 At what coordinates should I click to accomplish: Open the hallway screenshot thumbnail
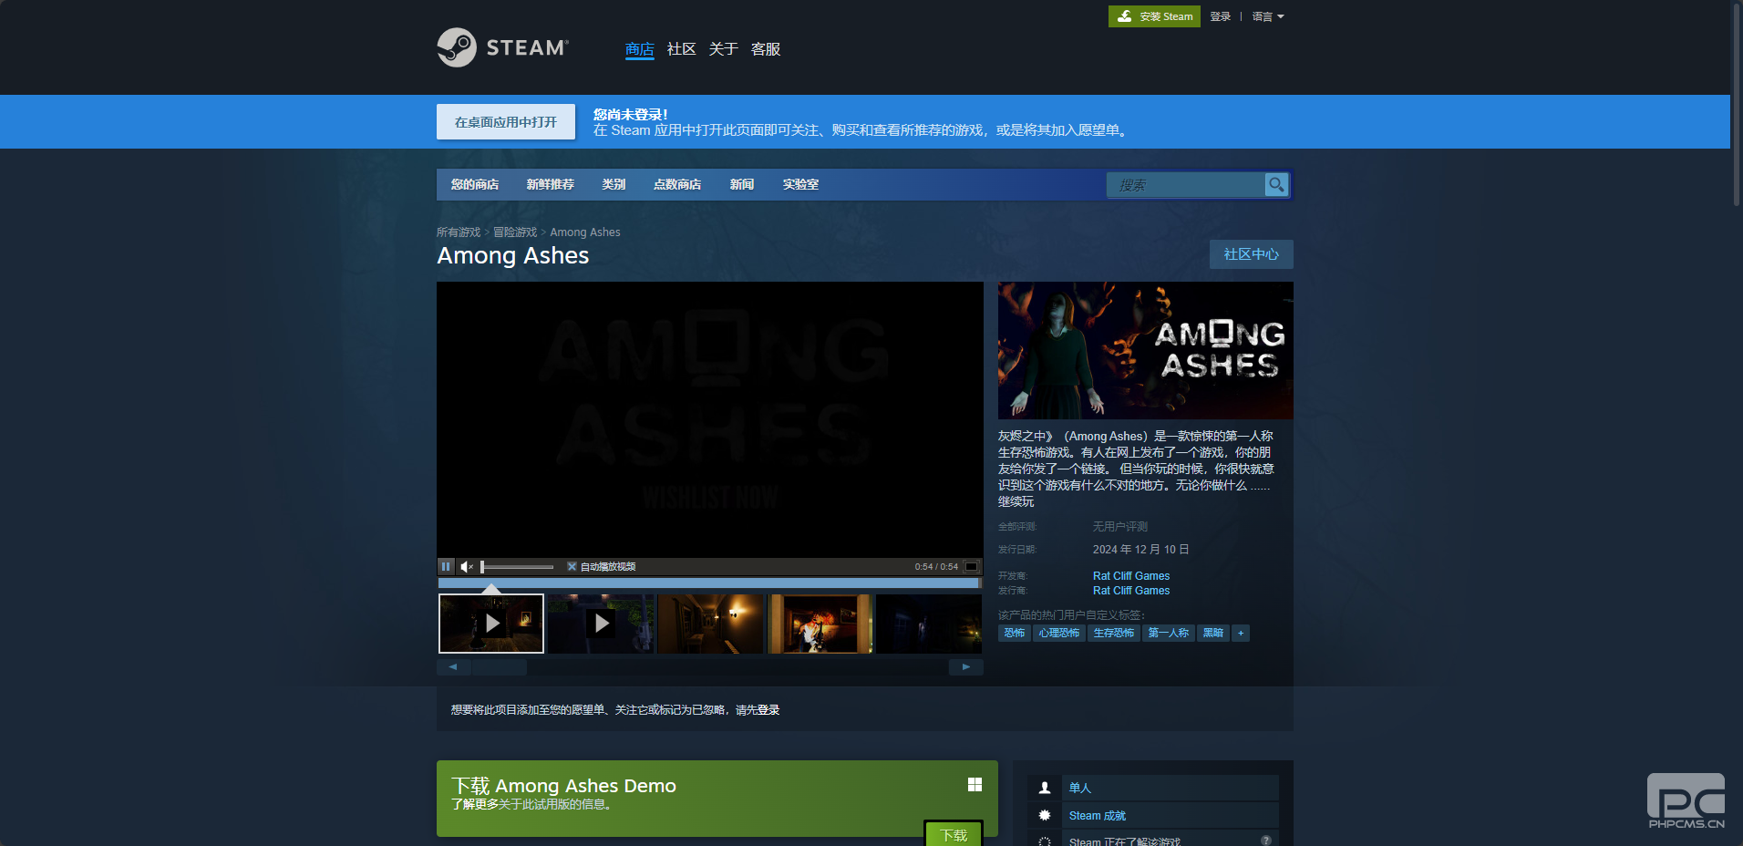[710, 624]
